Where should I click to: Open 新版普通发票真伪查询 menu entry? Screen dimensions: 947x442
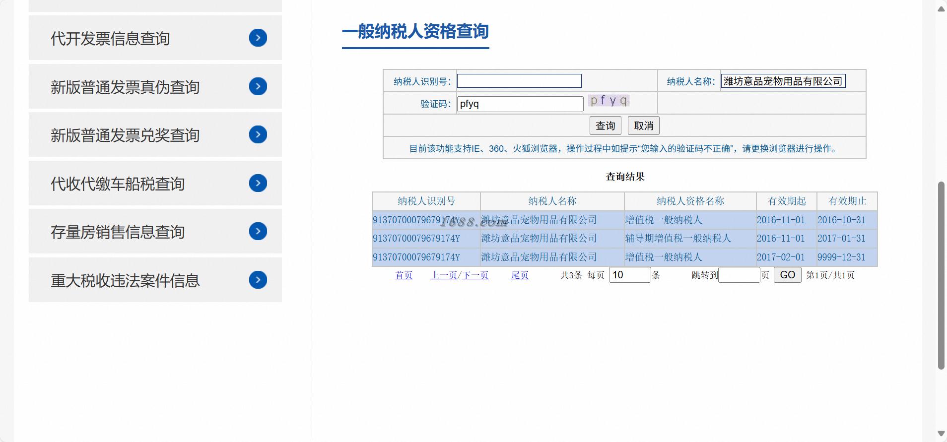pos(155,86)
